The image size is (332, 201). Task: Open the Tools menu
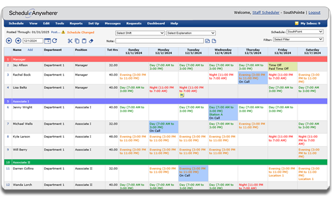[60, 23]
